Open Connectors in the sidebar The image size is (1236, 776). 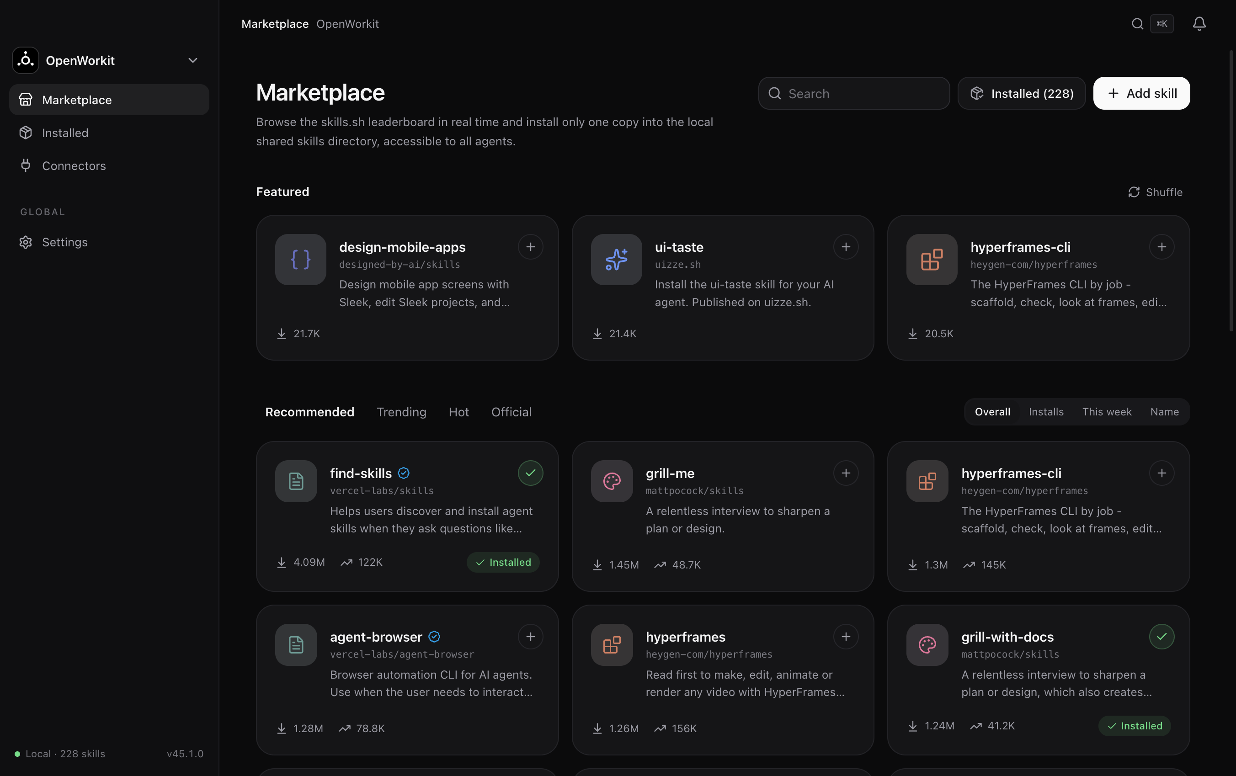tap(109, 166)
